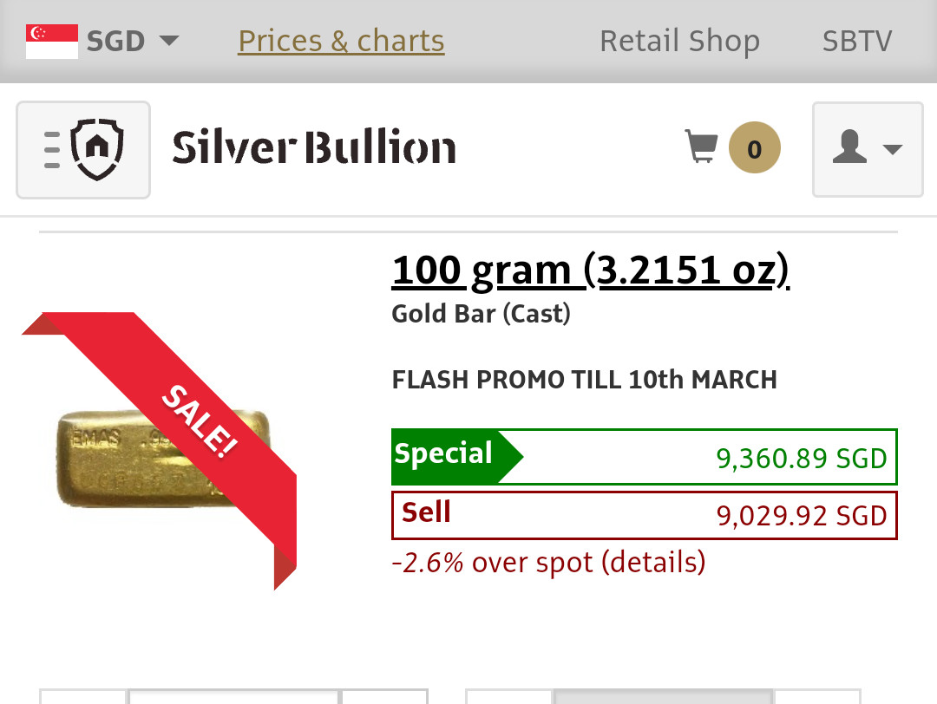Viewport: 937px width, 704px height.
Task: Select the Sell price 9,029.92 SGD box
Action: [x=644, y=515]
